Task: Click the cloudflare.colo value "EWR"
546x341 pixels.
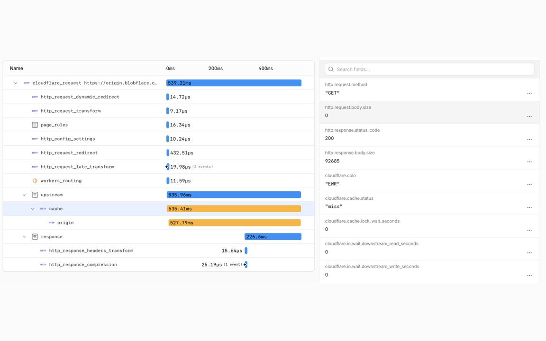Action: click(x=332, y=184)
